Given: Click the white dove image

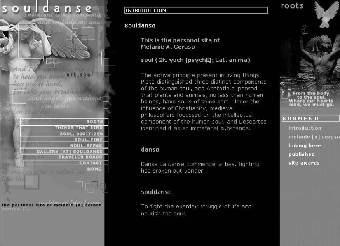Looking at the screenshot, I should coord(326,14).
